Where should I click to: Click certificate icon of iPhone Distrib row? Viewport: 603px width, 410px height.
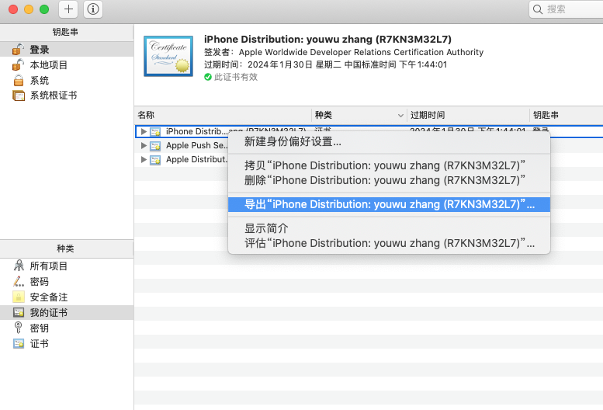coord(155,131)
